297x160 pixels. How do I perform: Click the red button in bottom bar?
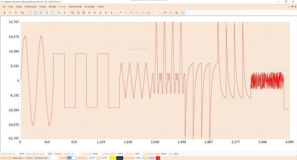[x=158, y=158]
